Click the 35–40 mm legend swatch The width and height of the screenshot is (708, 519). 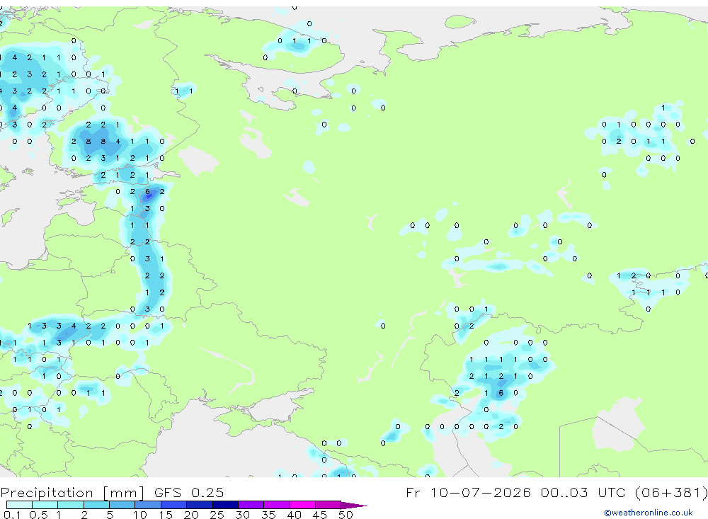(x=277, y=505)
